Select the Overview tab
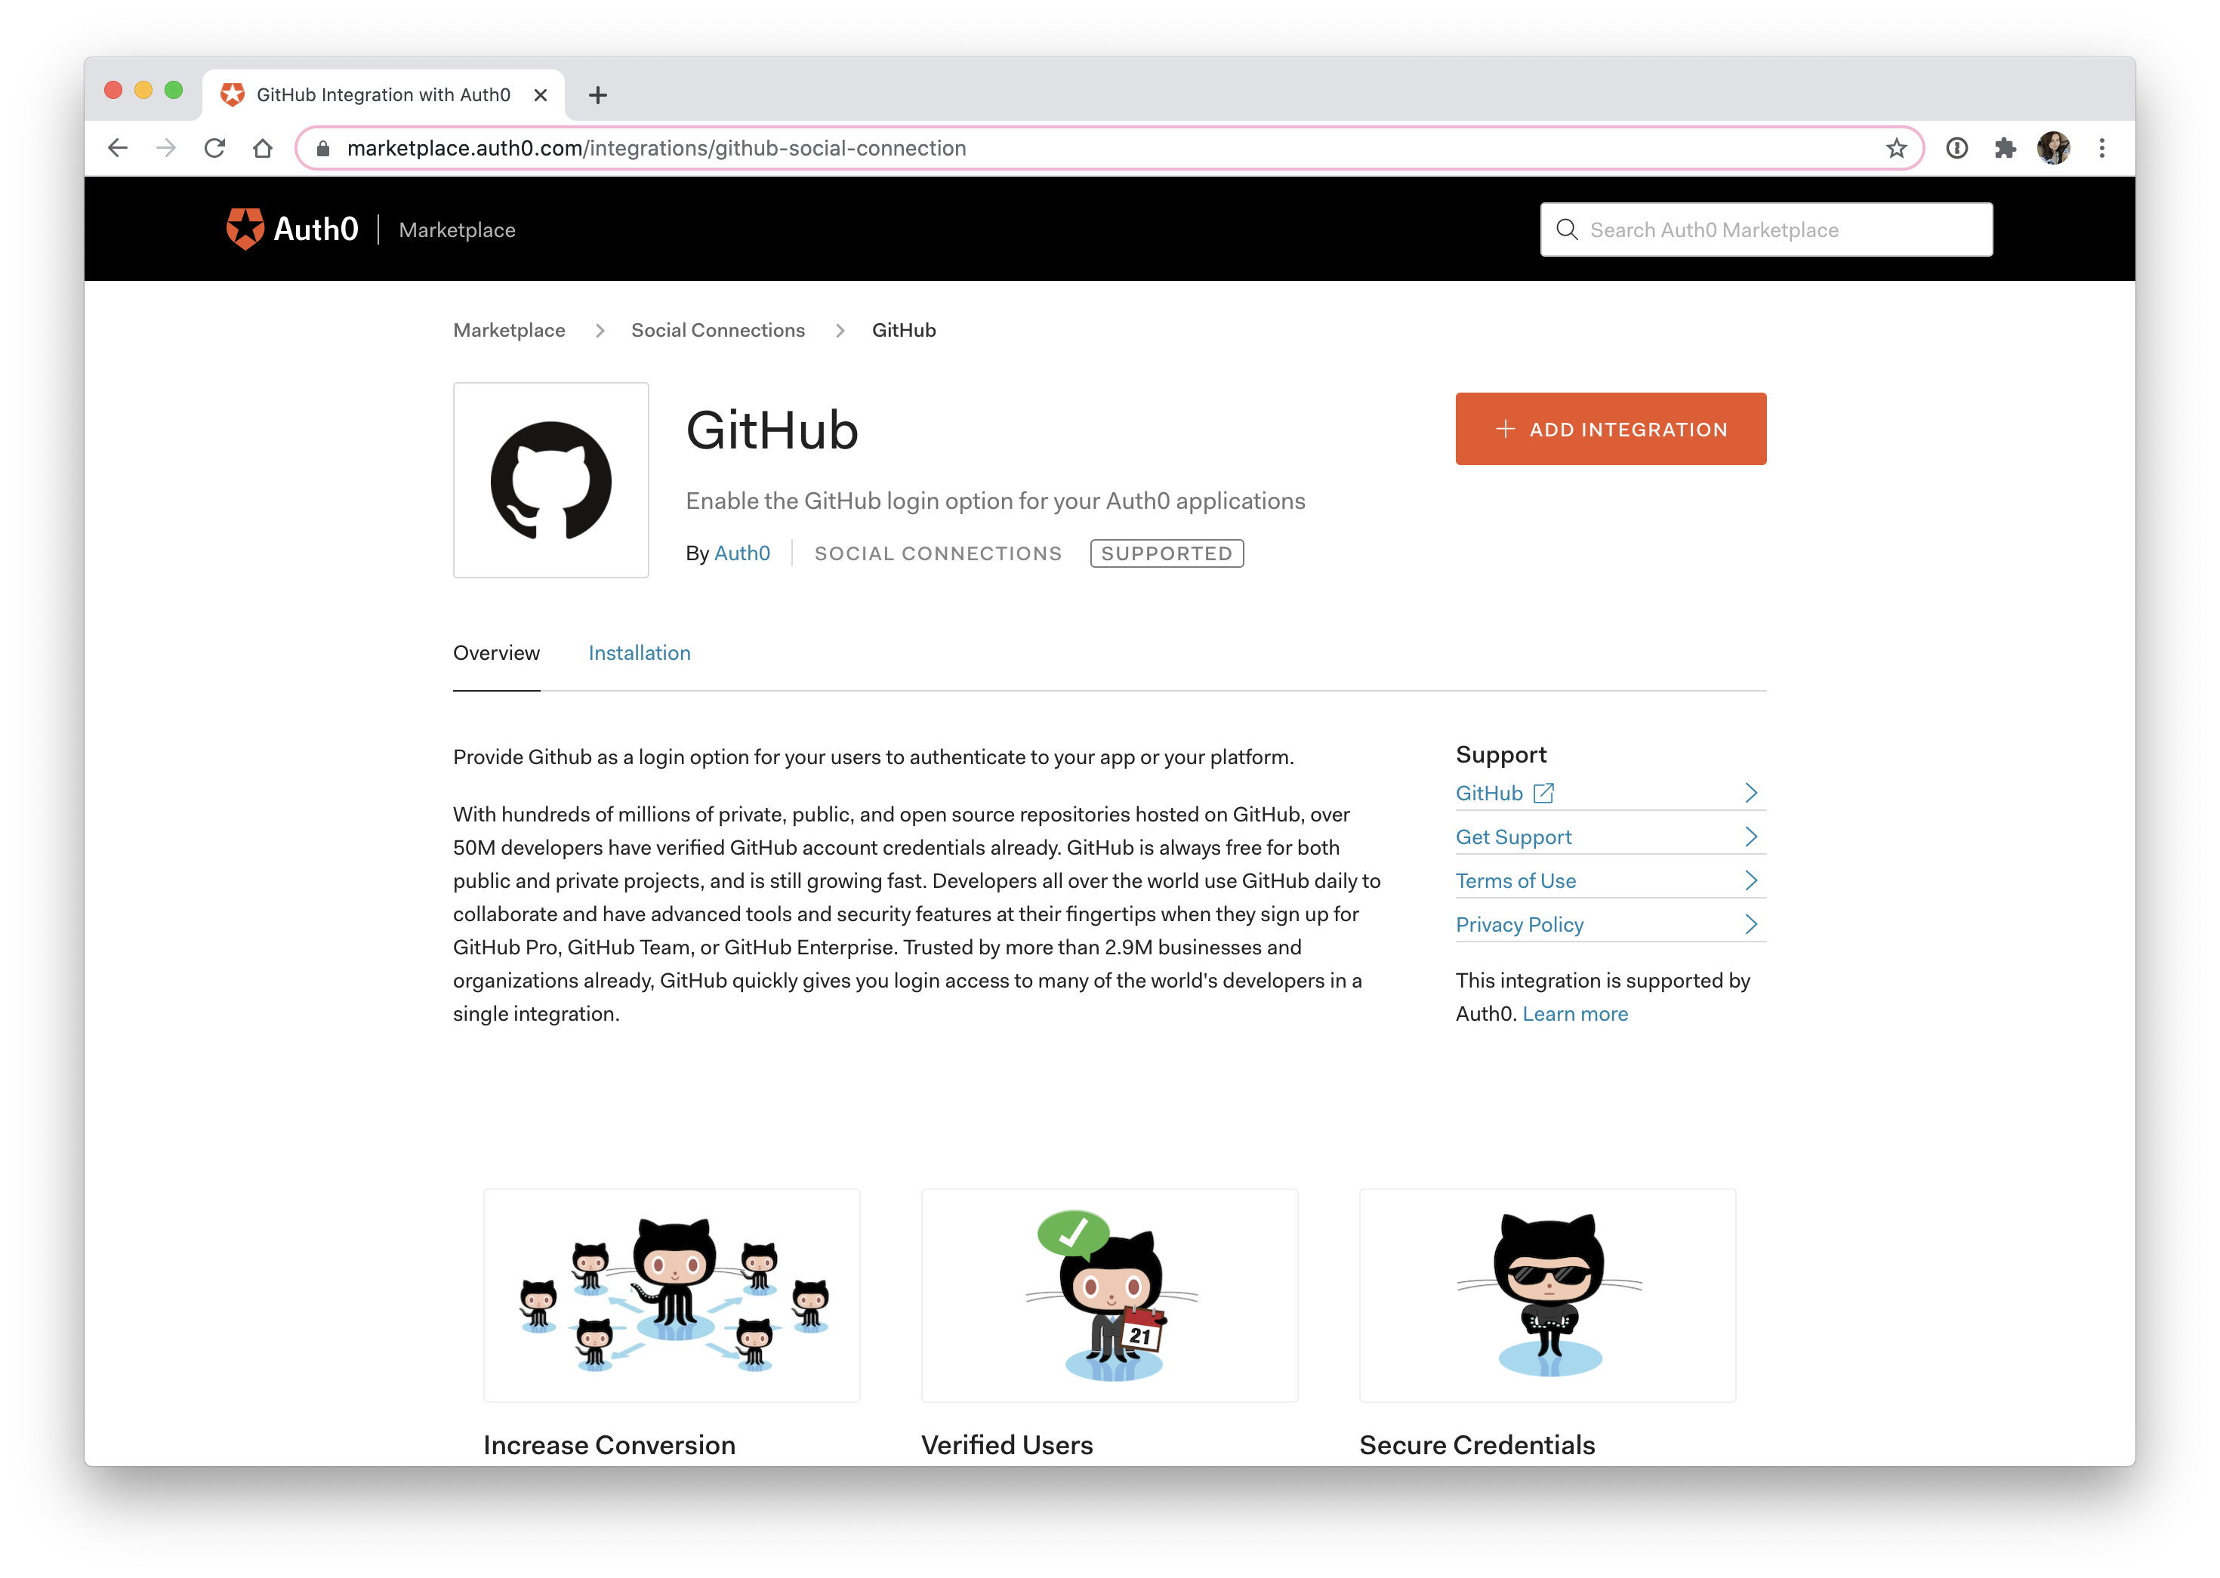The width and height of the screenshot is (2220, 1578). click(x=495, y=652)
